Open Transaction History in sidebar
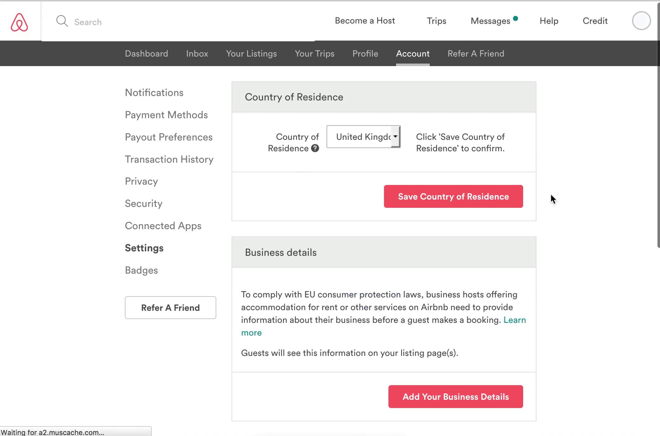This screenshot has height=436, width=660. (x=169, y=159)
